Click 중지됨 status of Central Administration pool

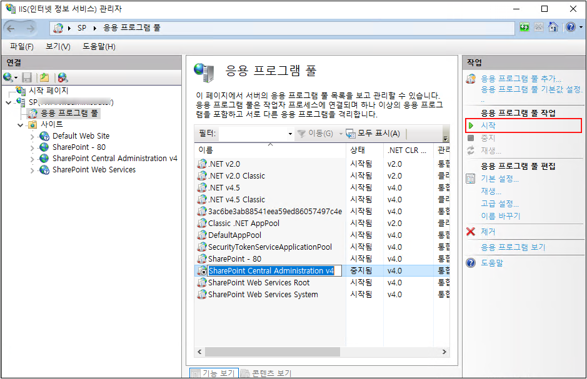point(361,270)
